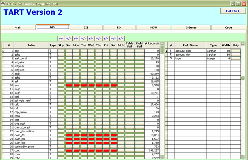Click the +/- button above Mon column
The width and height of the screenshot is (248, 160).
point(76,38)
